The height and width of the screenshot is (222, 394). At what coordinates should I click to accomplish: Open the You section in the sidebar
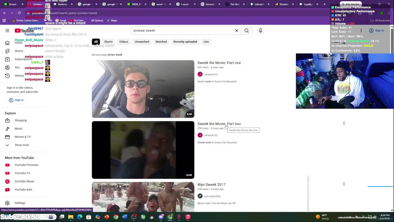point(17,68)
